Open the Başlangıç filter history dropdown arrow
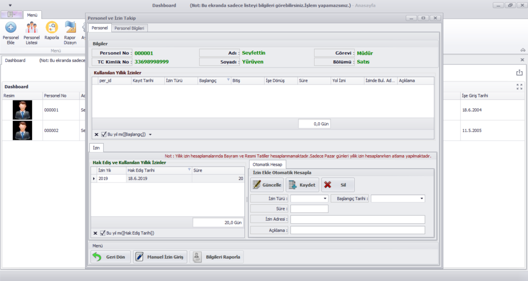 pyautogui.click(x=150, y=135)
